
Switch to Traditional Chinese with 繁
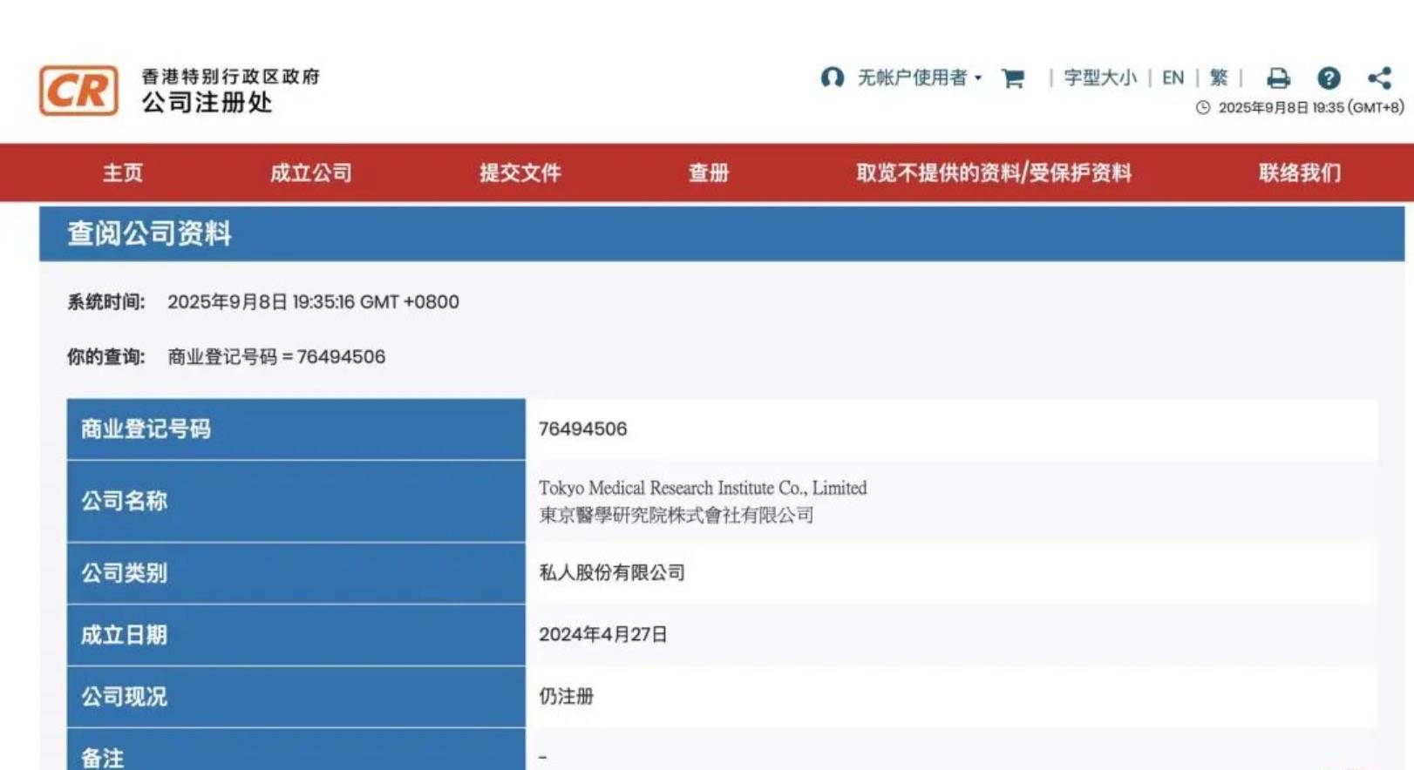tap(1219, 78)
